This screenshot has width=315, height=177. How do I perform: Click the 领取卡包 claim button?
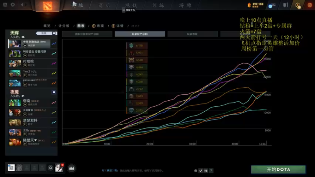pos(129,10)
